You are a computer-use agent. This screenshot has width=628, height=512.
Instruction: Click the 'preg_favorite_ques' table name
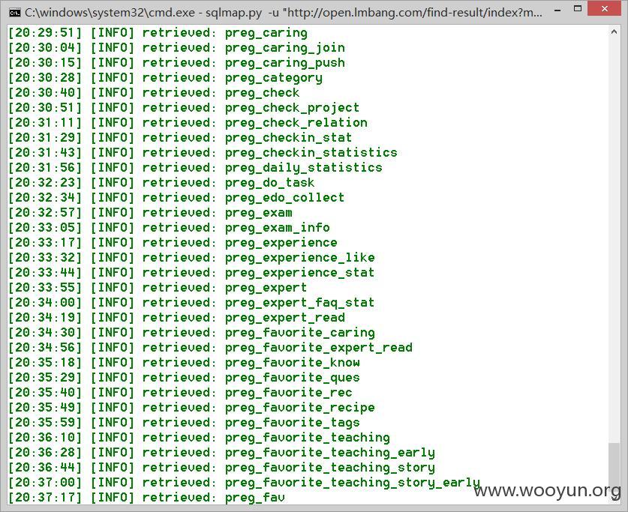(x=293, y=378)
